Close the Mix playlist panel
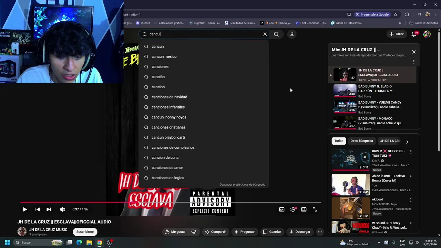This screenshot has width=441, height=248. [x=414, y=52]
